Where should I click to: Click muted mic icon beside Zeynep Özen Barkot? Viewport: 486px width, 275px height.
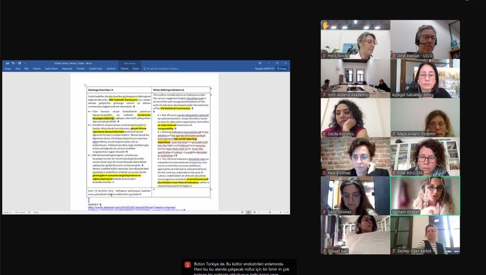tap(394, 251)
